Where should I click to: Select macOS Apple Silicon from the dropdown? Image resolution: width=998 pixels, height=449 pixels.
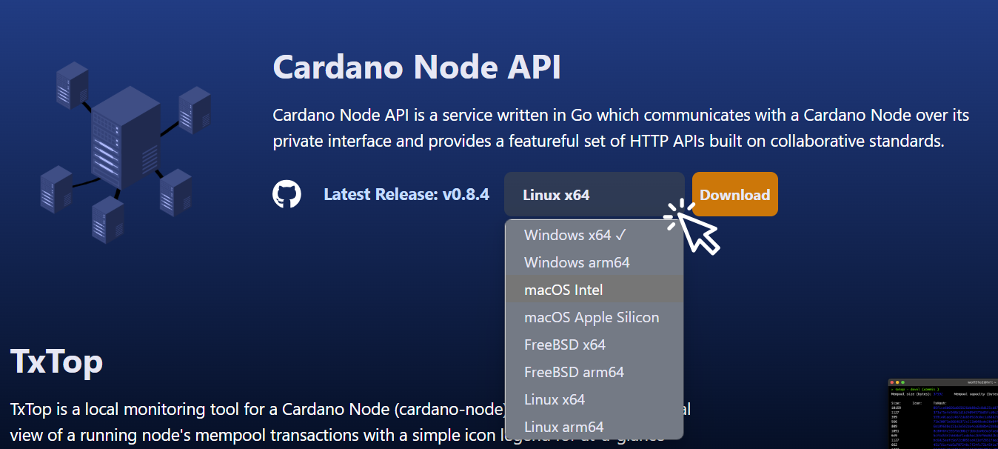click(591, 316)
